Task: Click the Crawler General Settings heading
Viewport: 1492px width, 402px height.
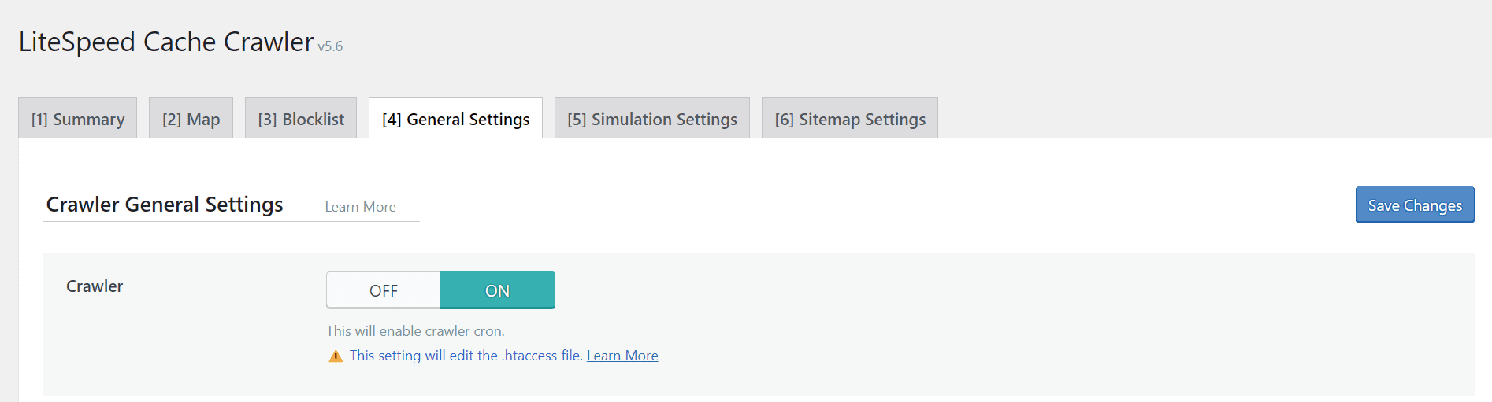Action: 165,205
